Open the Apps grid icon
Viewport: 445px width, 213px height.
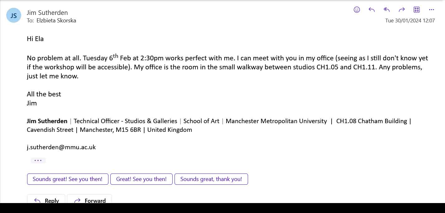pos(417,10)
